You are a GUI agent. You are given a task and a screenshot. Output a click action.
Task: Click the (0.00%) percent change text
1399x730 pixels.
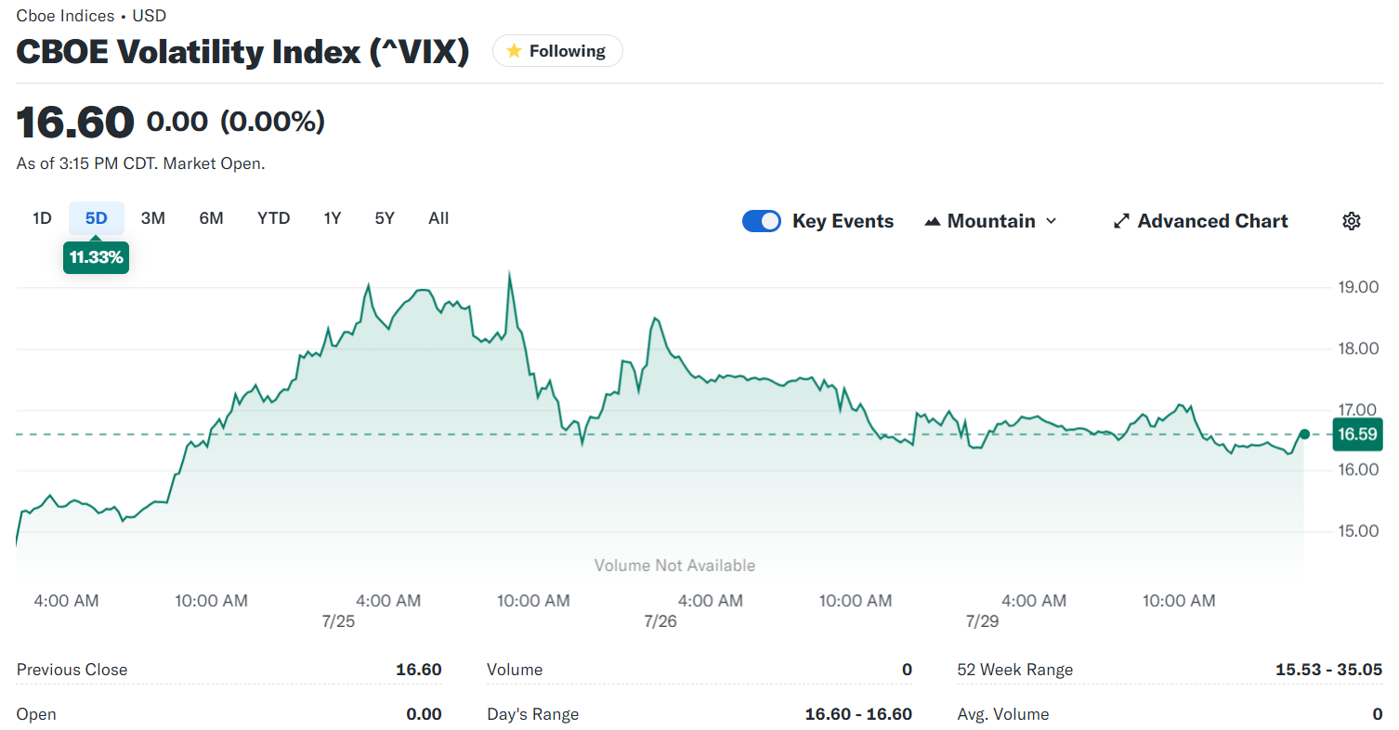pyautogui.click(x=272, y=122)
